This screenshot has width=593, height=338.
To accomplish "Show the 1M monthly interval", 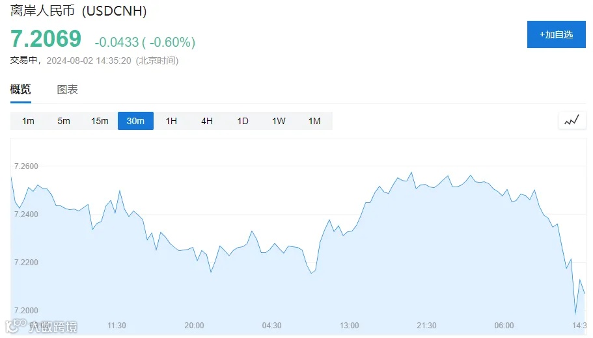I will 314,121.
